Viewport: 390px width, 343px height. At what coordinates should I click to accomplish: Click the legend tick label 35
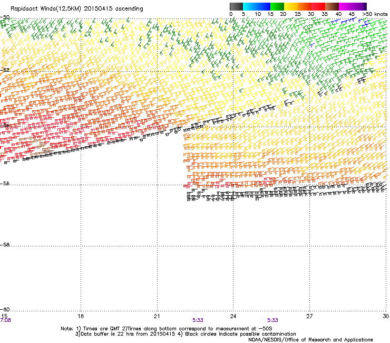[x=325, y=14]
